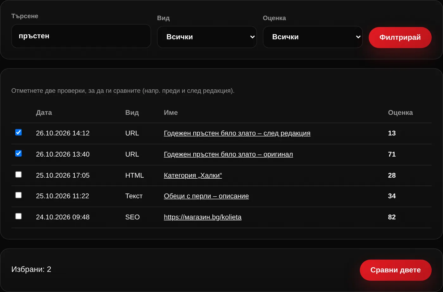Viewport: 443px width, 292px height.
Task: Open the Категория „Халки“ link
Action: click(x=193, y=176)
